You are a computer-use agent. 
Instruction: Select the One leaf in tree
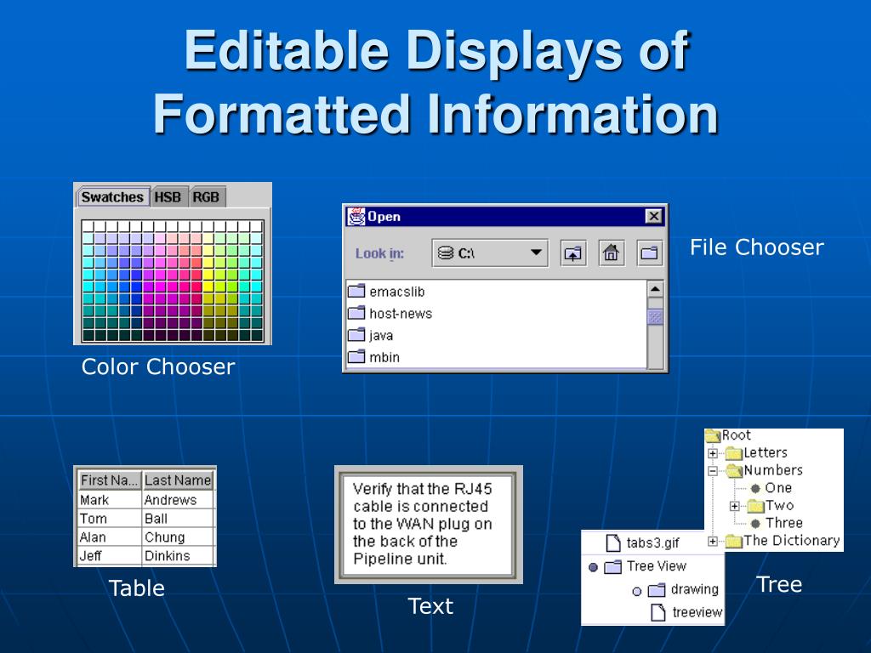[778, 488]
